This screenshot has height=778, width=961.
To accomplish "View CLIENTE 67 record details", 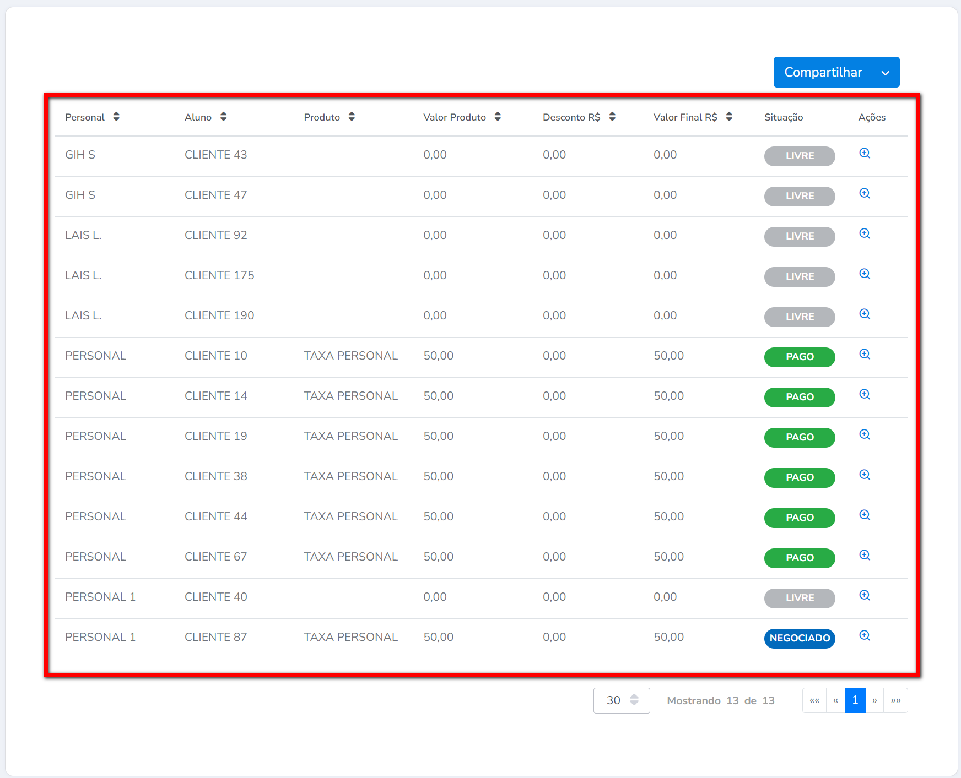I will click(865, 556).
